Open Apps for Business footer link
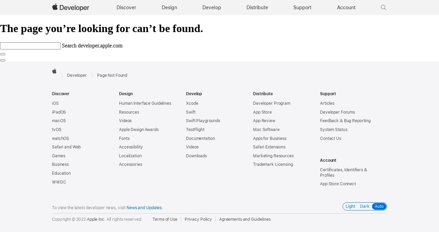439x232 pixels. pos(270,139)
